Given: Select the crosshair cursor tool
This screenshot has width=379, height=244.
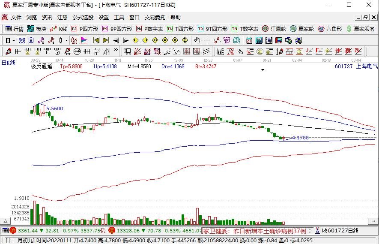Looking at the screenshot, I should coord(207,40).
